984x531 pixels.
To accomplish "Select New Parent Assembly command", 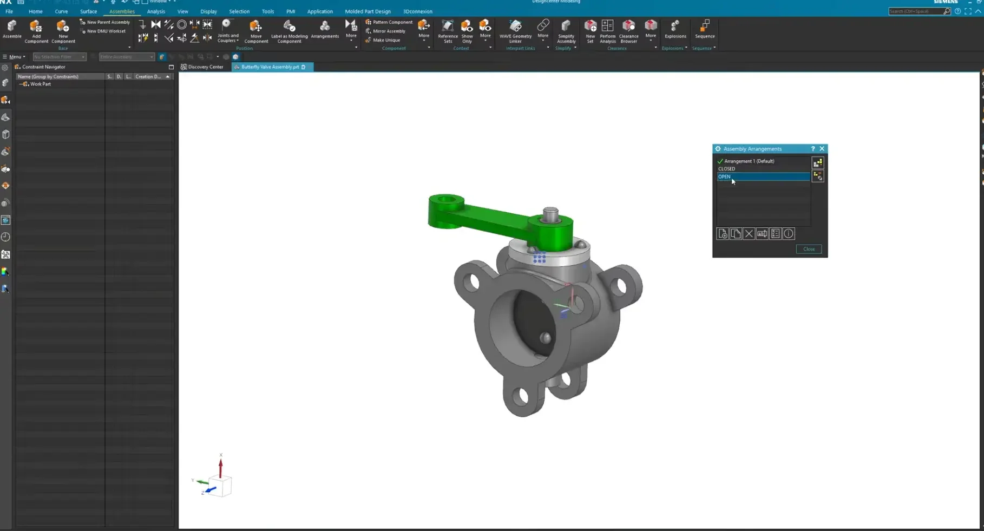I will [x=105, y=22].
